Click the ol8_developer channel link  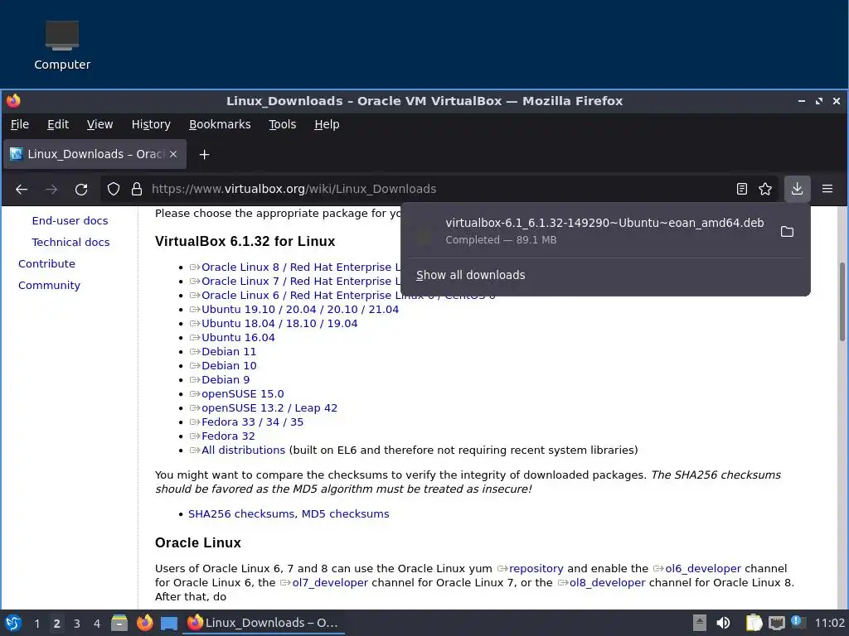[608, 582]
